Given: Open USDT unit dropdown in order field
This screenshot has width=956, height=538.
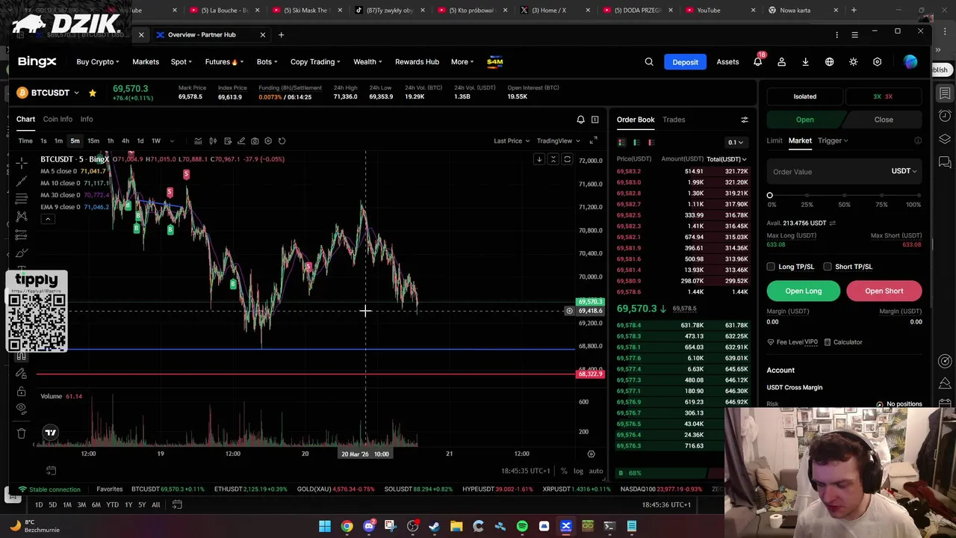Looking at the screenshot, I should point(904,171).
